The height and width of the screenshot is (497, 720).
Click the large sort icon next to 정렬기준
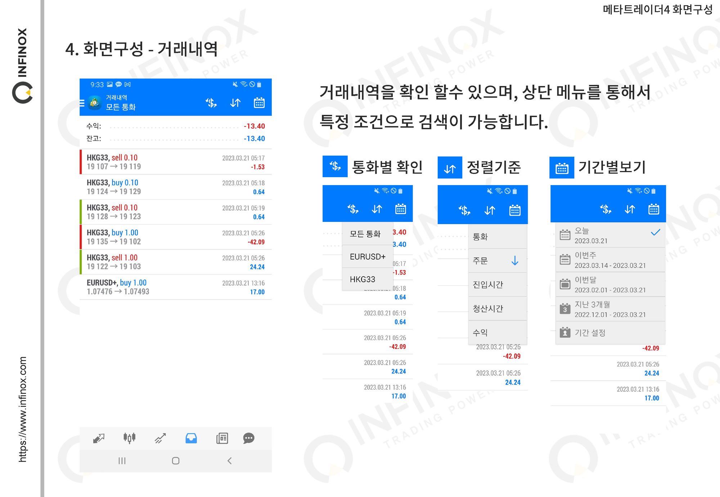point(450,167)
